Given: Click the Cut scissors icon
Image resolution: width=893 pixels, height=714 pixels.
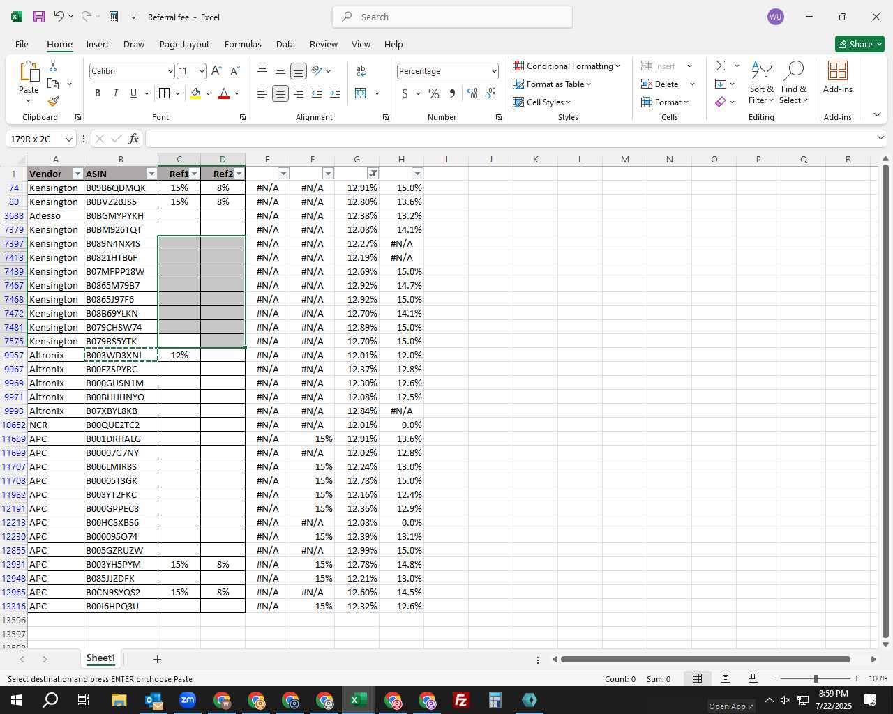Looking at the screenshot, I should [53, 66].
